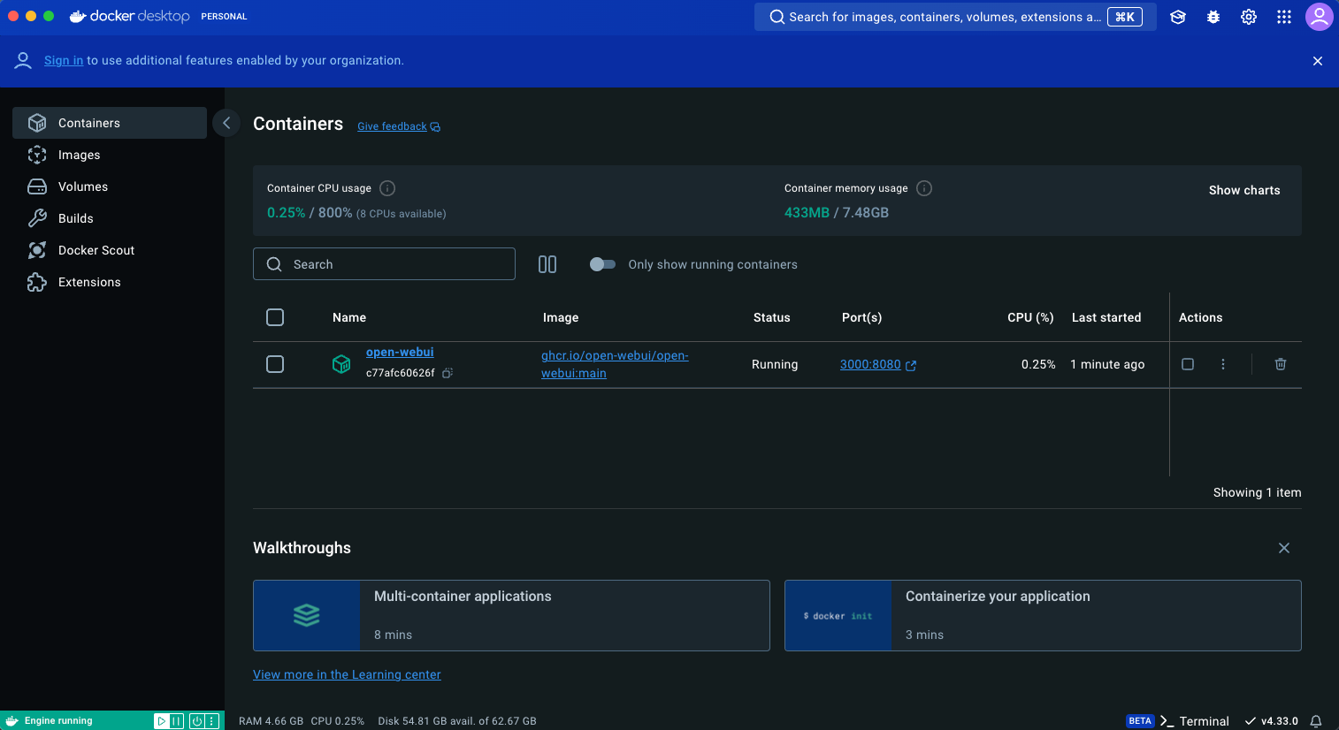Viewport: 1339px width, 730px height.
Task: Open the column display options icon
Action: pyautogui.click(x=547, y=264)
